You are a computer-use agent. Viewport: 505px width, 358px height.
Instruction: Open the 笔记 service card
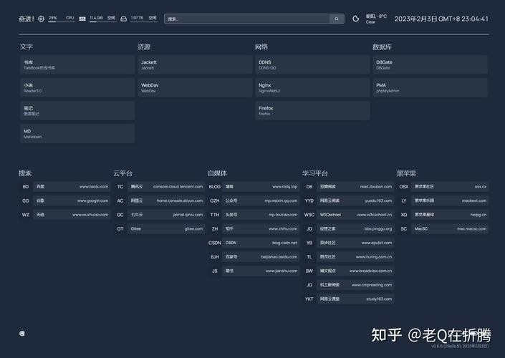pos(77,111)
